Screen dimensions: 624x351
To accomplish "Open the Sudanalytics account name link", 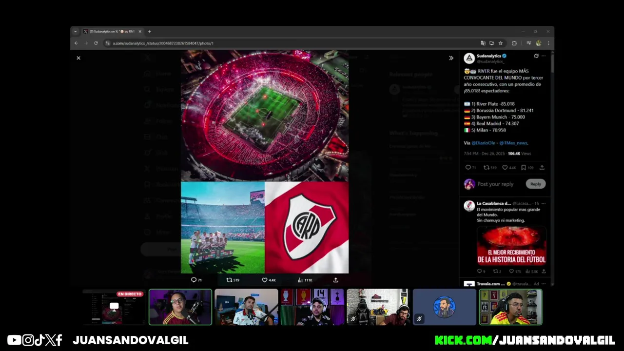I will click(x=489, y=56).
